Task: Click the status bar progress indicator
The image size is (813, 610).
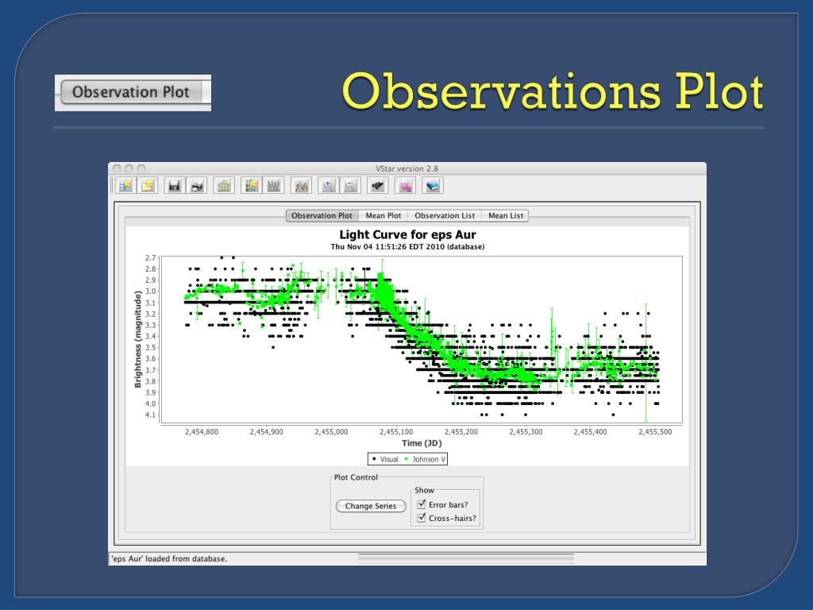Action: coord(465,558)
